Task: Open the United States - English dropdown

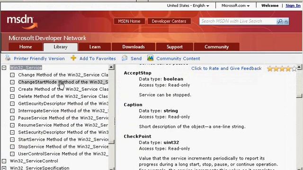Action: (x=188, y=6)
